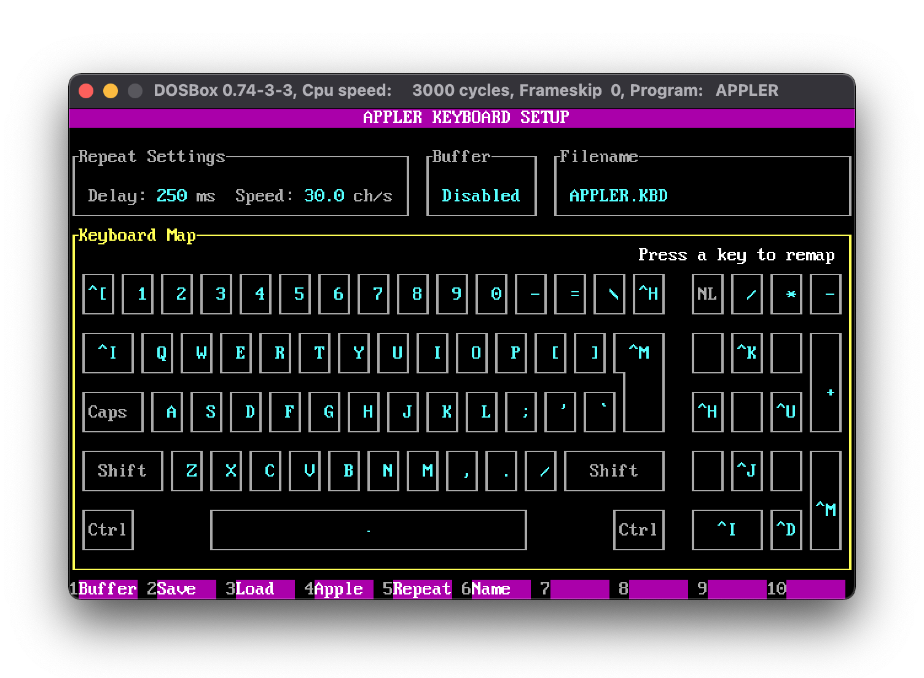Image resolution: width=924 pixels, height=678 pixels.
Task: Select the backtick ` key
Action: pyautogui.click(x=600, y=412)
